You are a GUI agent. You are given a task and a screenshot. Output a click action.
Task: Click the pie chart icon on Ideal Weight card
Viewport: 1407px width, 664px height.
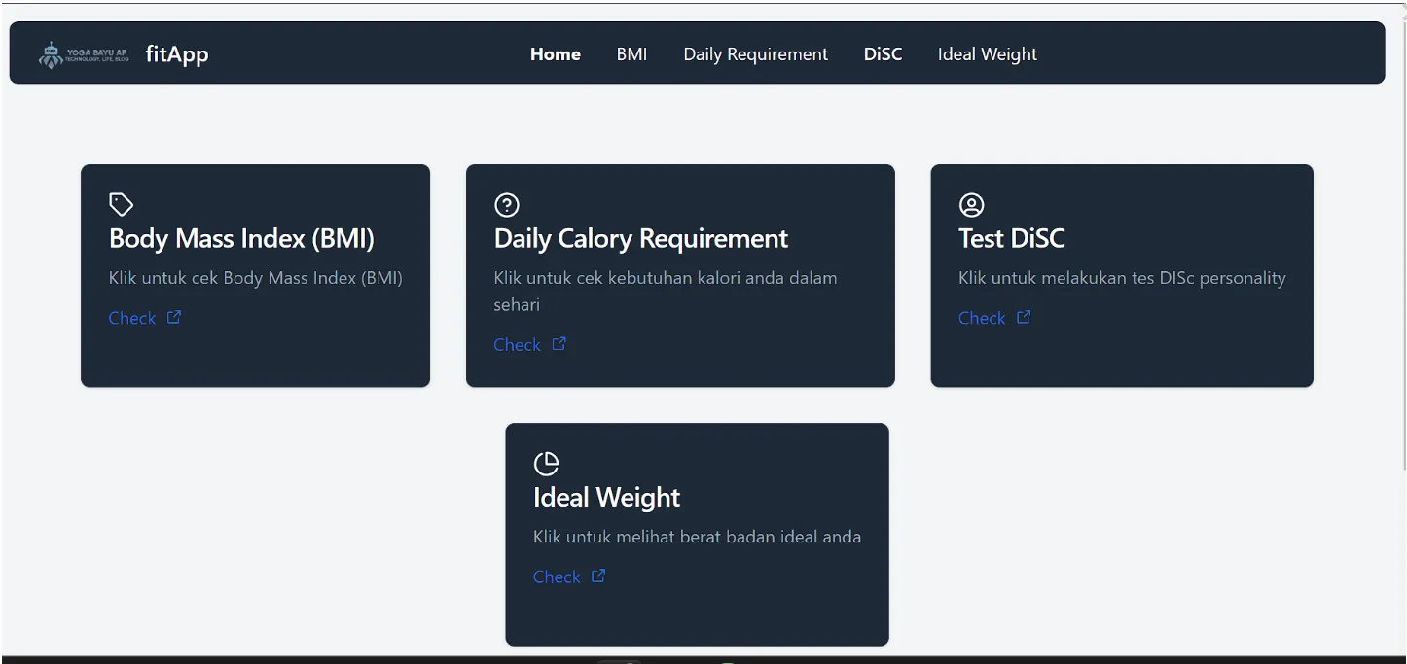546,464
